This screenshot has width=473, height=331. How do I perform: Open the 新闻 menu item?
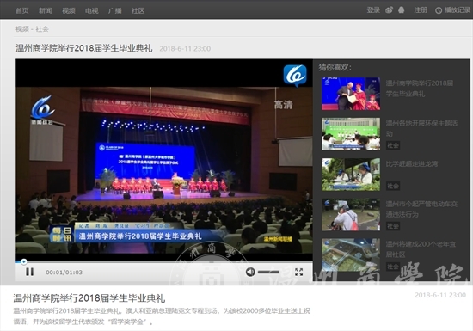(46, 11)
